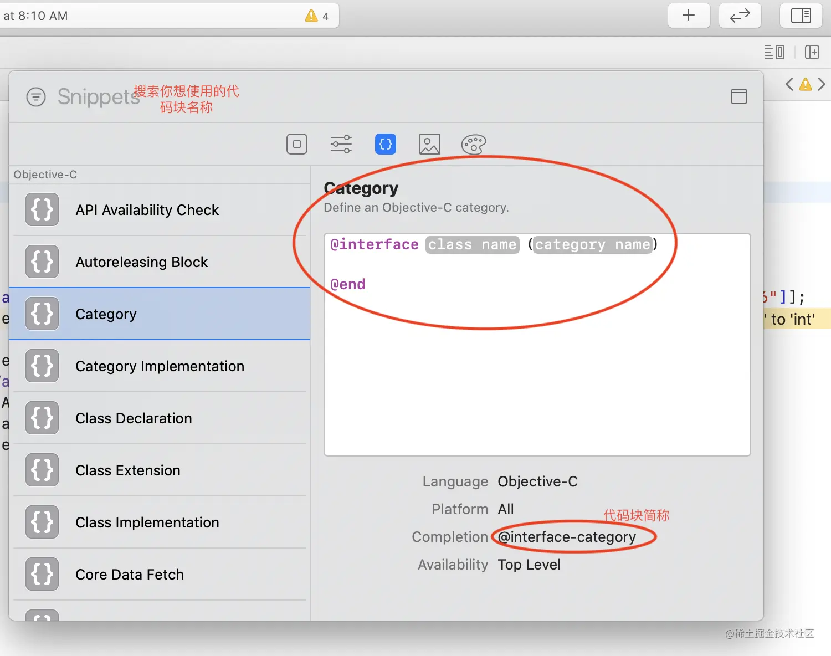Viewport: 831px width, 656px height.
Task: Select Class Implementation snippet
Action: (x=160, y=522)
